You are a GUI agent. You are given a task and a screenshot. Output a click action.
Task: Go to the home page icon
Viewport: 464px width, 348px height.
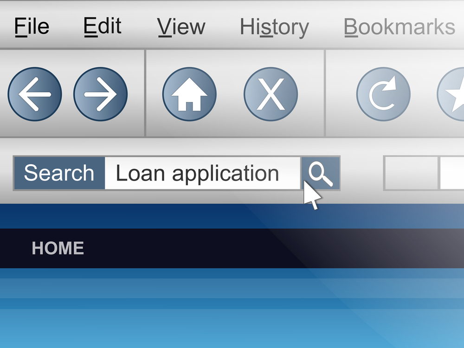click(x=189, y=94)
